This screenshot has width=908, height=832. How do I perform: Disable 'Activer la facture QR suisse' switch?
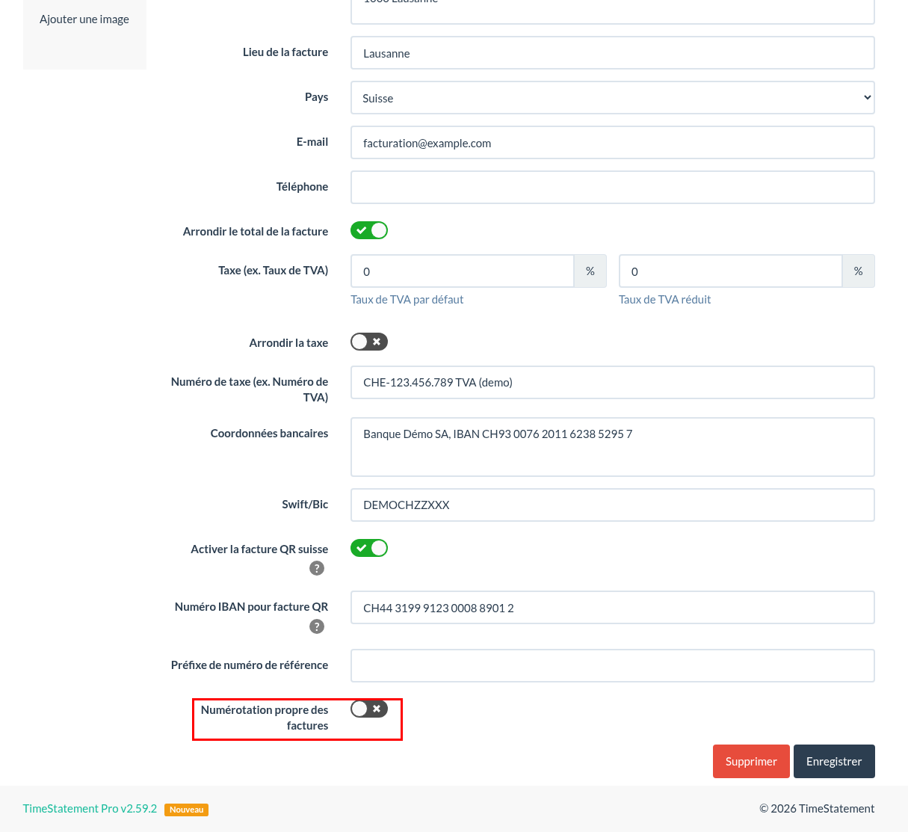point(369,548)
